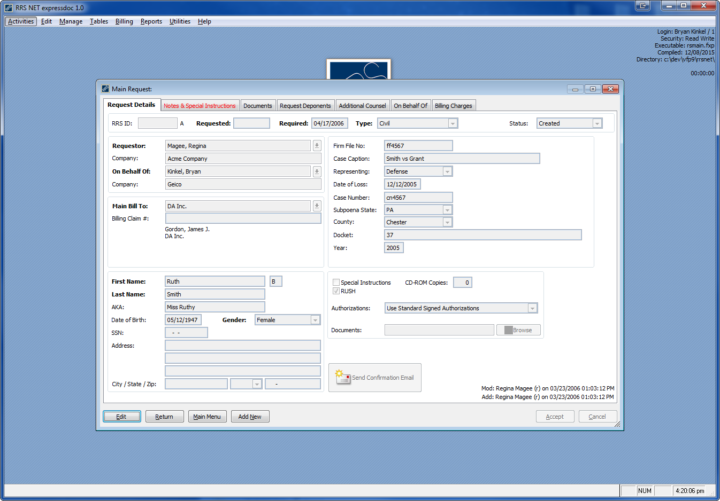Screen dimensions: 720x501
Task: Switch to the On Behalf Of tab
Action: point(411,106)
